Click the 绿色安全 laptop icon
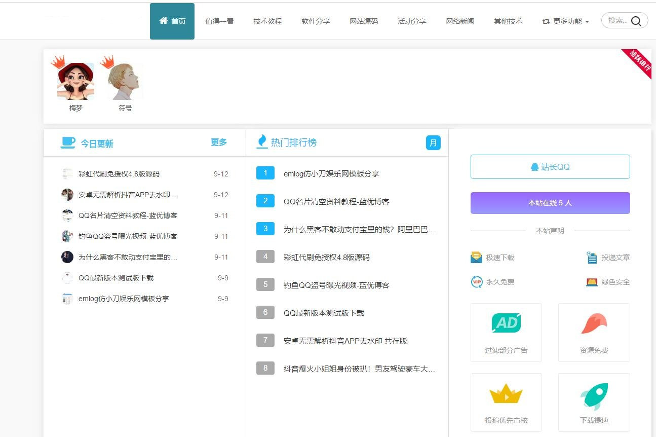The image size is (656, 437). (592, 282)
